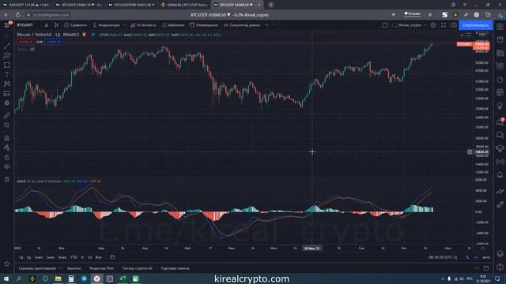506x284 pixels.
Task: Maximize the bottom panel
Action: tap(486, 268)
